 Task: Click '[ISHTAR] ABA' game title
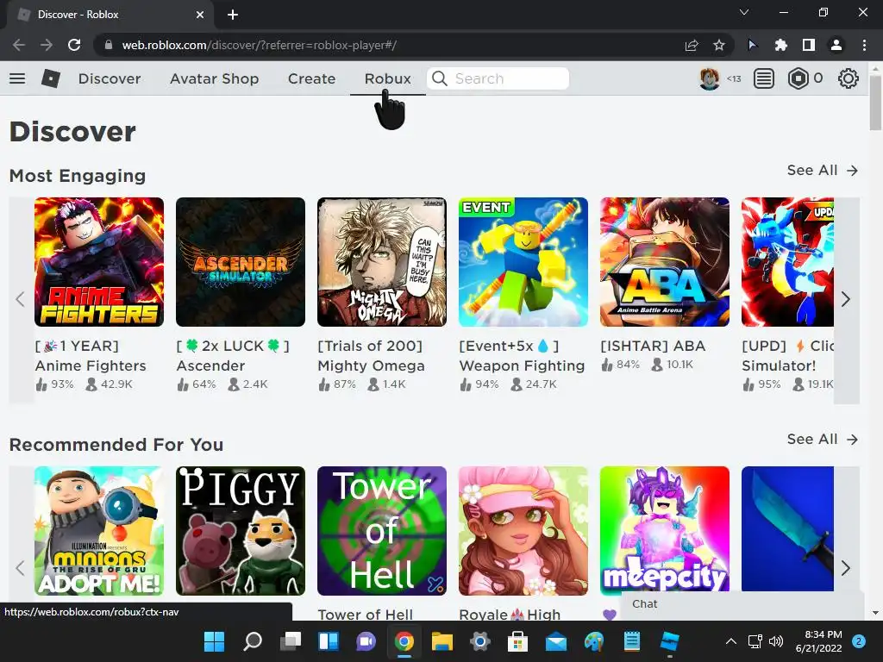(653, 346)
